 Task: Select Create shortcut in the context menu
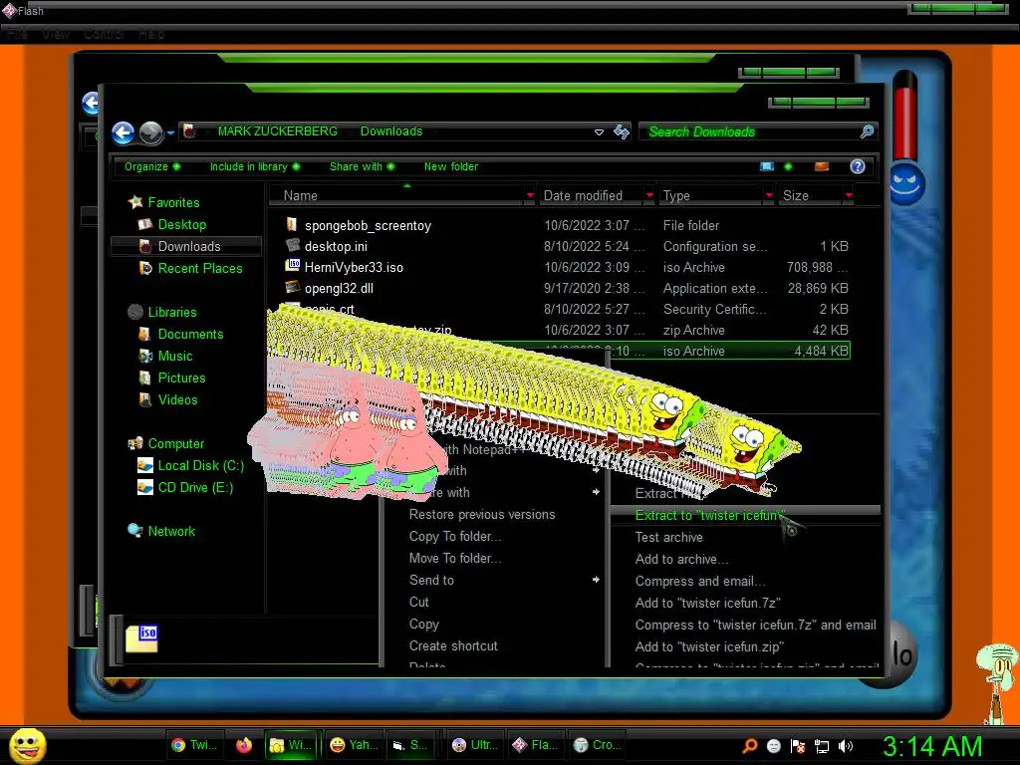tap(453, 645)
